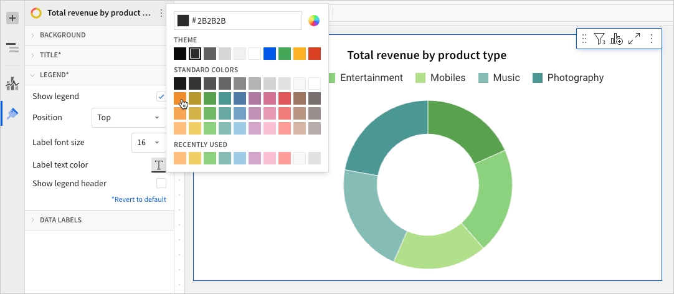
Task: Expand the BACKGROUND section
Action: click(x=62, y=35)
